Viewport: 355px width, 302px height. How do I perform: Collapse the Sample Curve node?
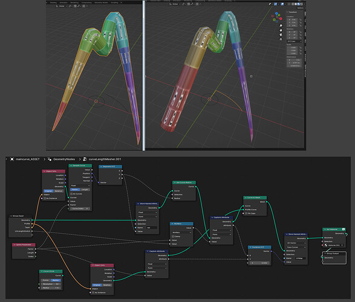click(x=71, y=165)
